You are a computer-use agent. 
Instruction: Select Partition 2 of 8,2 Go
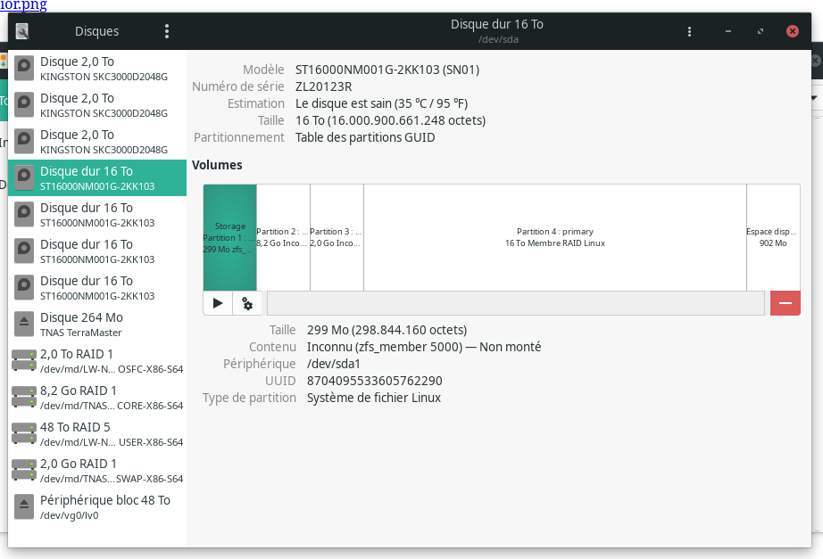[x=284, y=237]
